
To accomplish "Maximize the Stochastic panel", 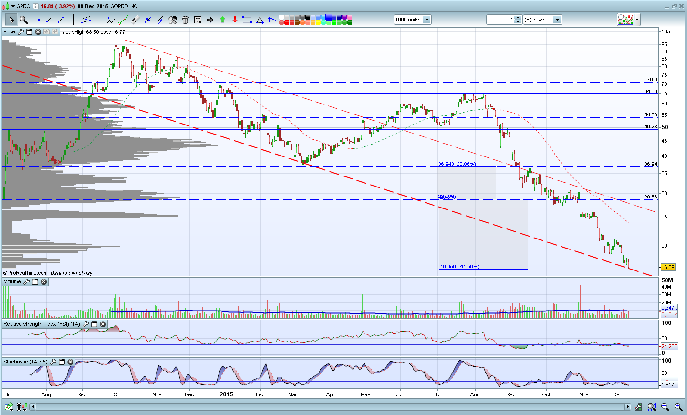I will 62,362.
